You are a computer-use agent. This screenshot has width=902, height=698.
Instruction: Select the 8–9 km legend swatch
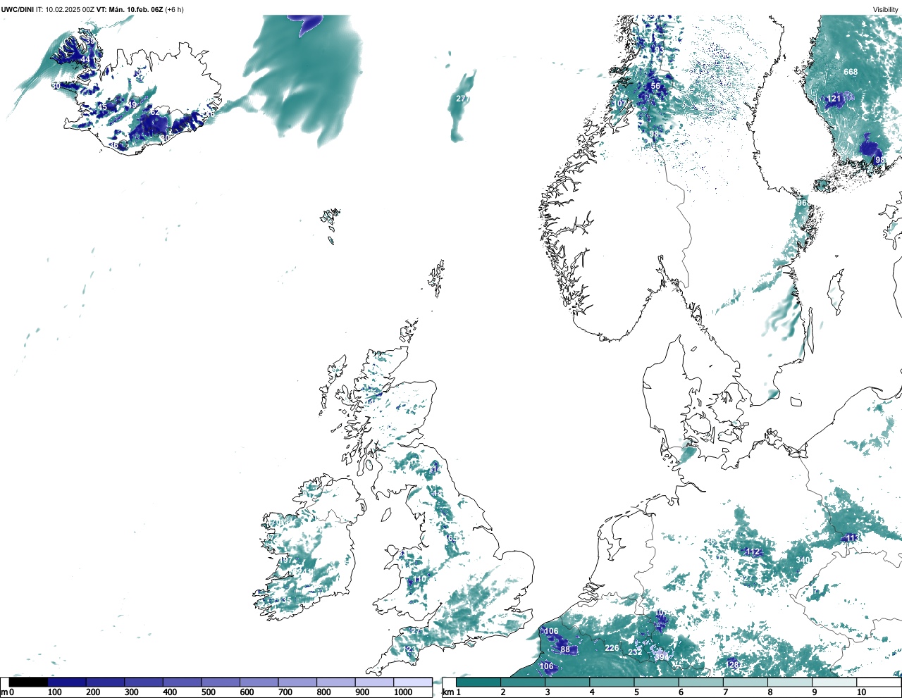click(x=789, y=682)
